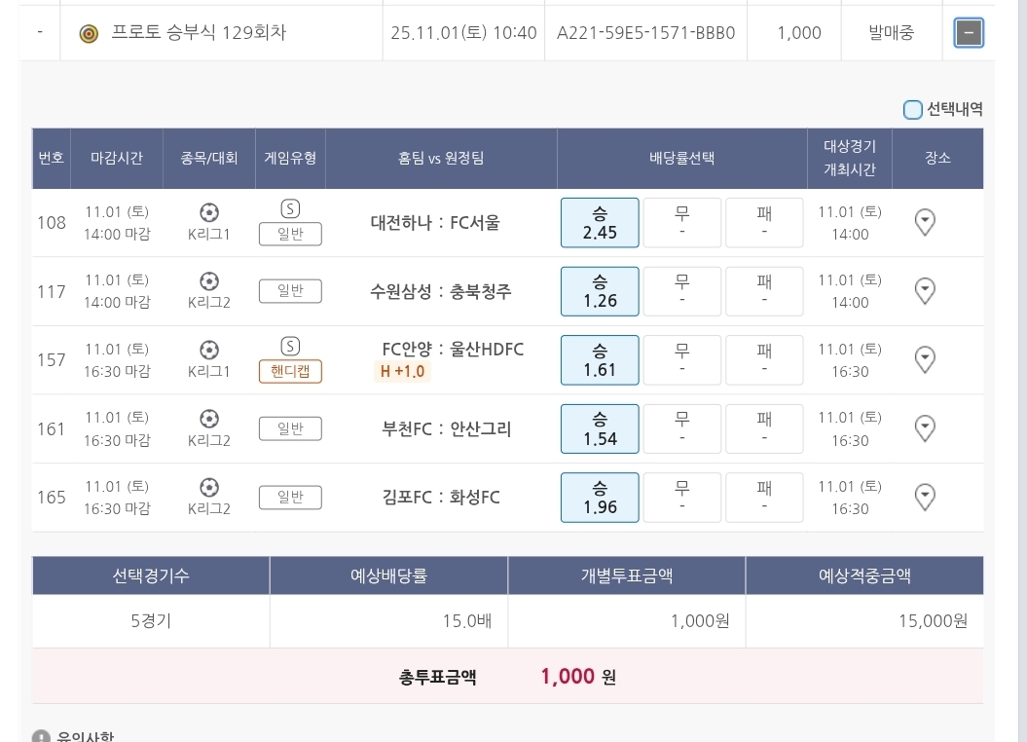Select 승 1.61 for FC안양 match
The height and width of the screenshot is (742, 1027).
tap(600, 360)
